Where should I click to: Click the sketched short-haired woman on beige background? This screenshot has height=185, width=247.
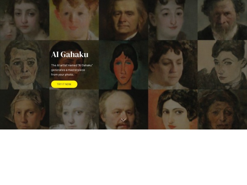pos(222,65)
